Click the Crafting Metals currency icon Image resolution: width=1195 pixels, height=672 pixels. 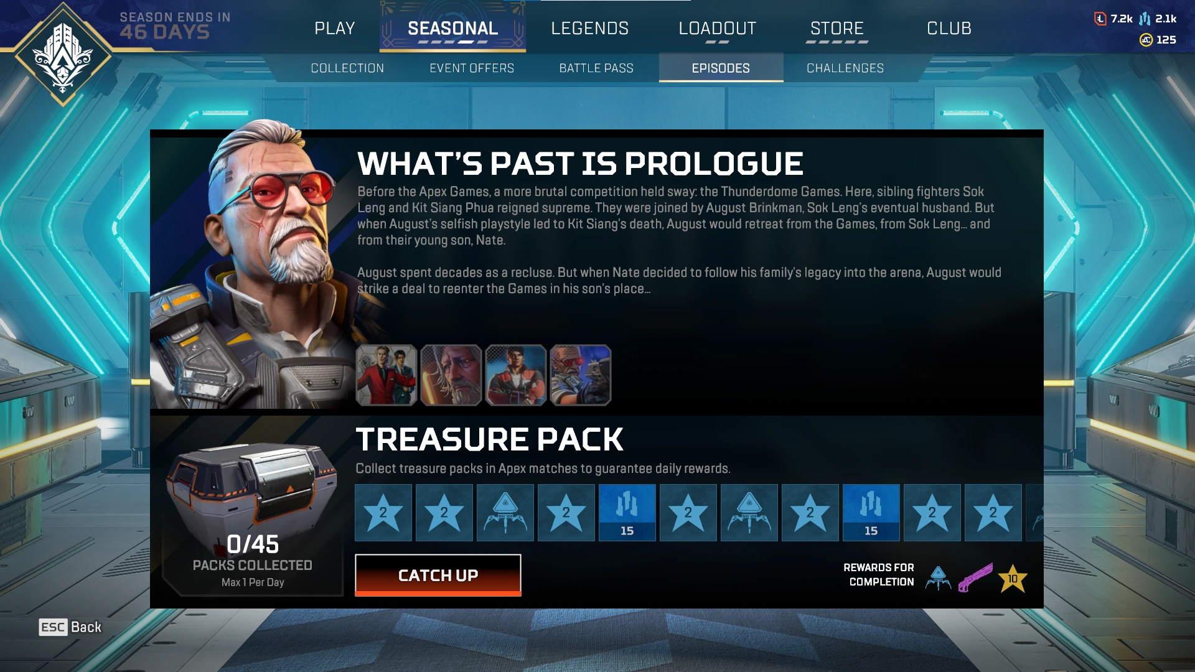coord(1145,19)
